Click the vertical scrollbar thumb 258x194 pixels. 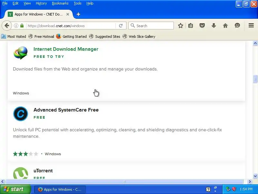pyautogui.click(x=255, y=79)
